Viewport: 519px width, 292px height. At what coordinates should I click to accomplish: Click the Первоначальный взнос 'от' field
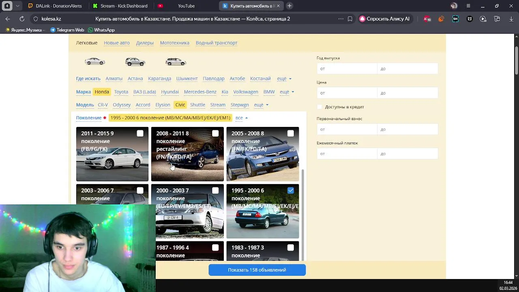pyautogui.click(x=347, y=129)
